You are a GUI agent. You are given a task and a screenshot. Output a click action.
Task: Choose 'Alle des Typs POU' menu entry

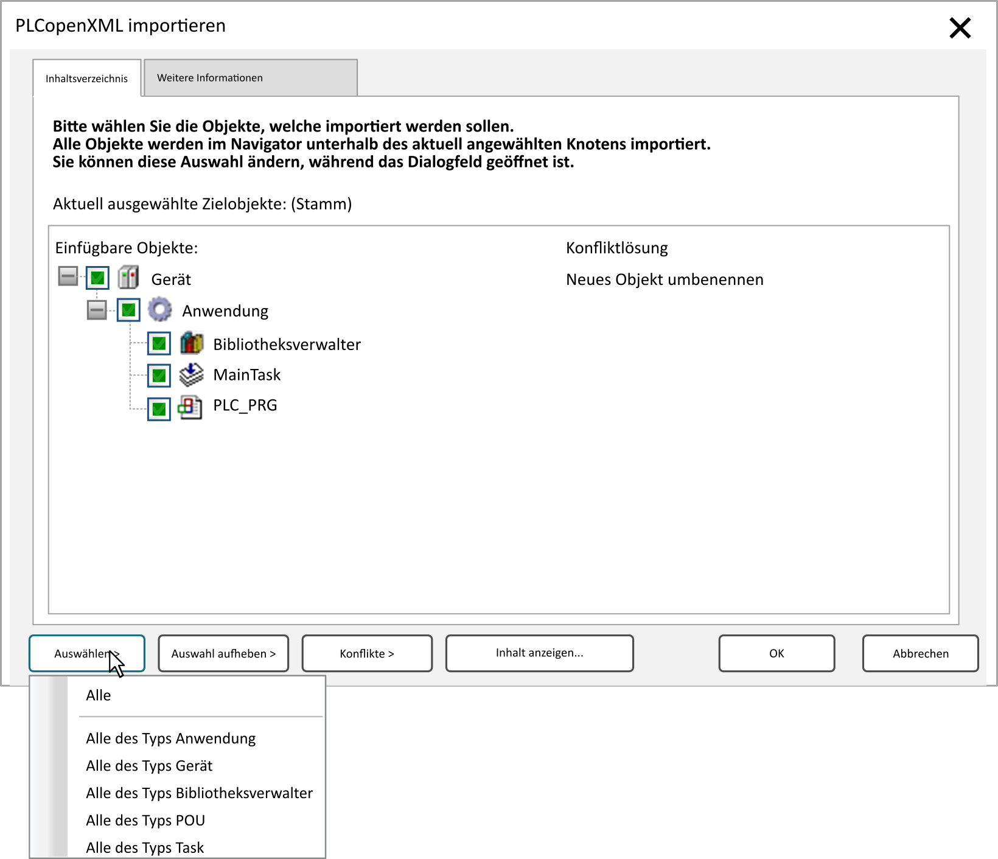click(x=145, y=821)
